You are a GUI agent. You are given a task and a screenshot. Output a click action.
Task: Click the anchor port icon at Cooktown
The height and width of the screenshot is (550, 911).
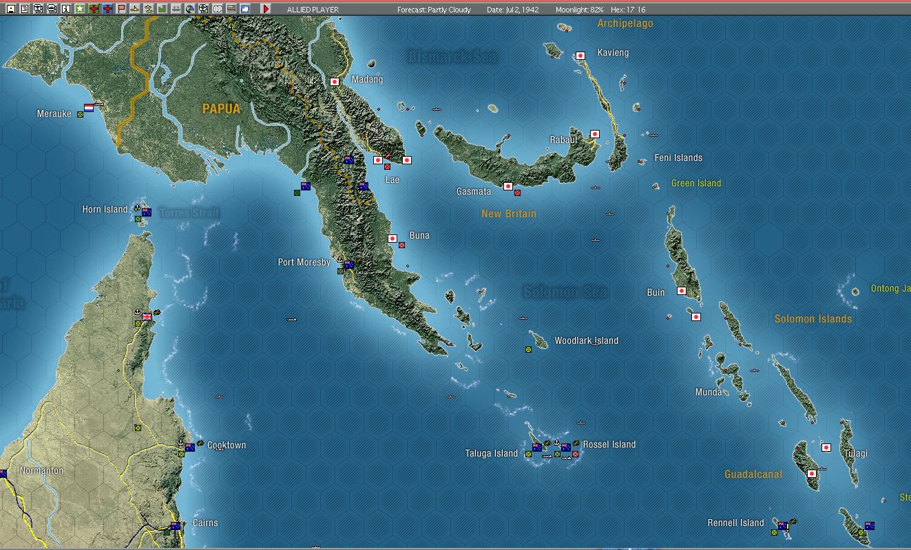pos(181,442)
